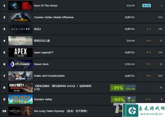Select the PUBG Battlegrounds cover thumbnail

pos(21,76)
